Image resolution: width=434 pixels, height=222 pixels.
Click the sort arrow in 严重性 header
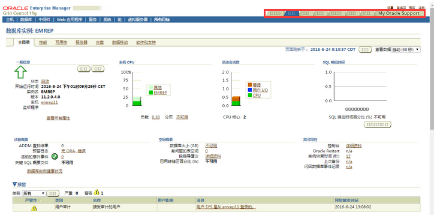(40, 200)
